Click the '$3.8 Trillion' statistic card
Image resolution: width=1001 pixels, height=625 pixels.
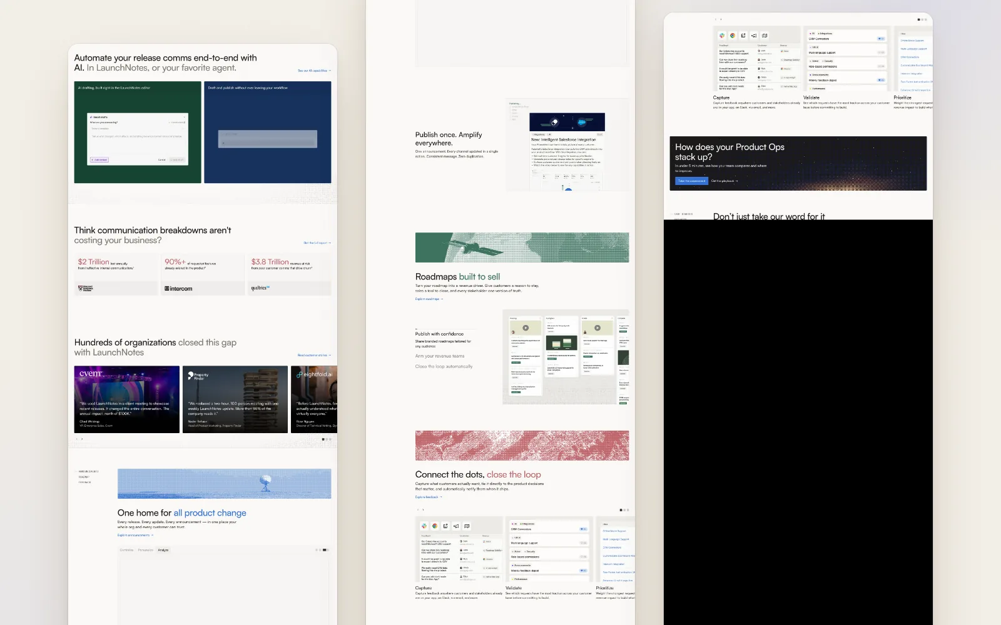289,274
